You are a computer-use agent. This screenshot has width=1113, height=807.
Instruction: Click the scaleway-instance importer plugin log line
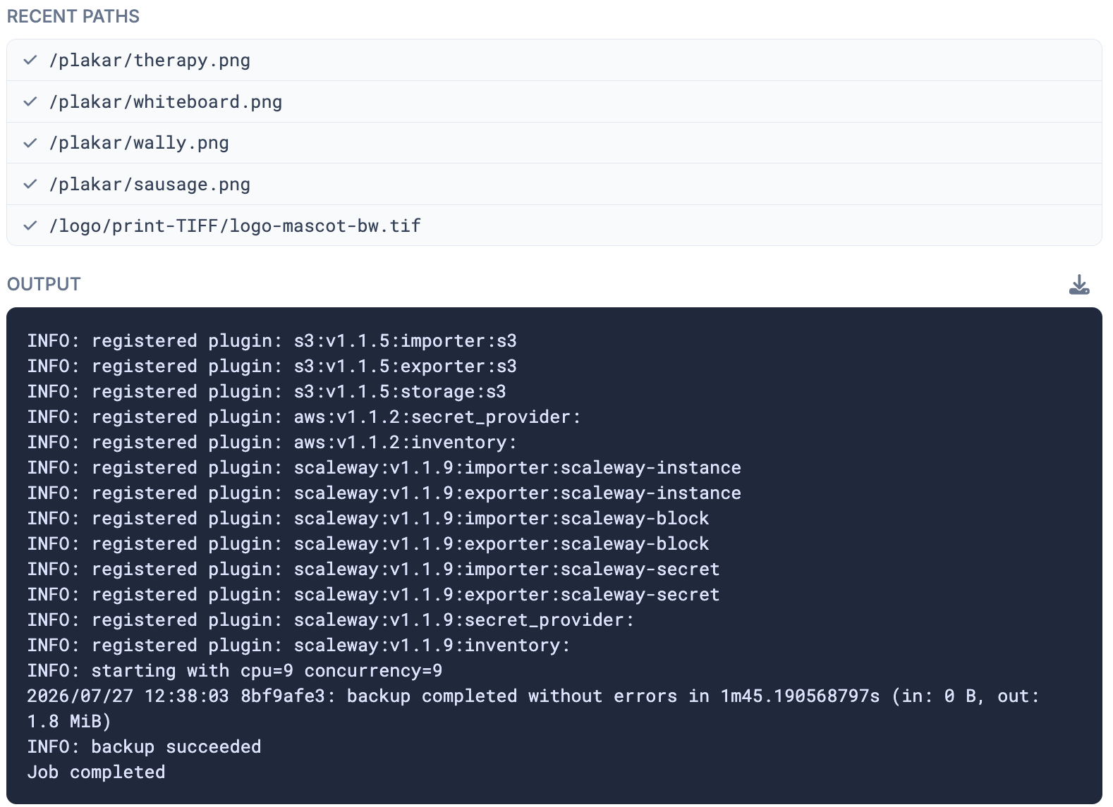click(x=384, y=467)
